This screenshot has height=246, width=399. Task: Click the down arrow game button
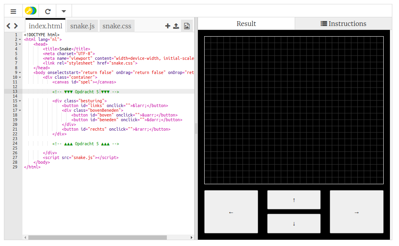click(x=294, y=224)
